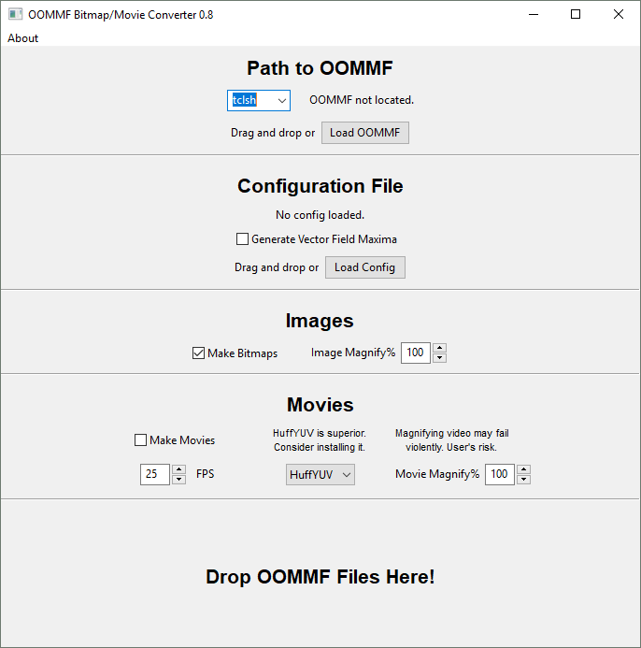
Task: Click the Load Config button
Action: [365, 267]
